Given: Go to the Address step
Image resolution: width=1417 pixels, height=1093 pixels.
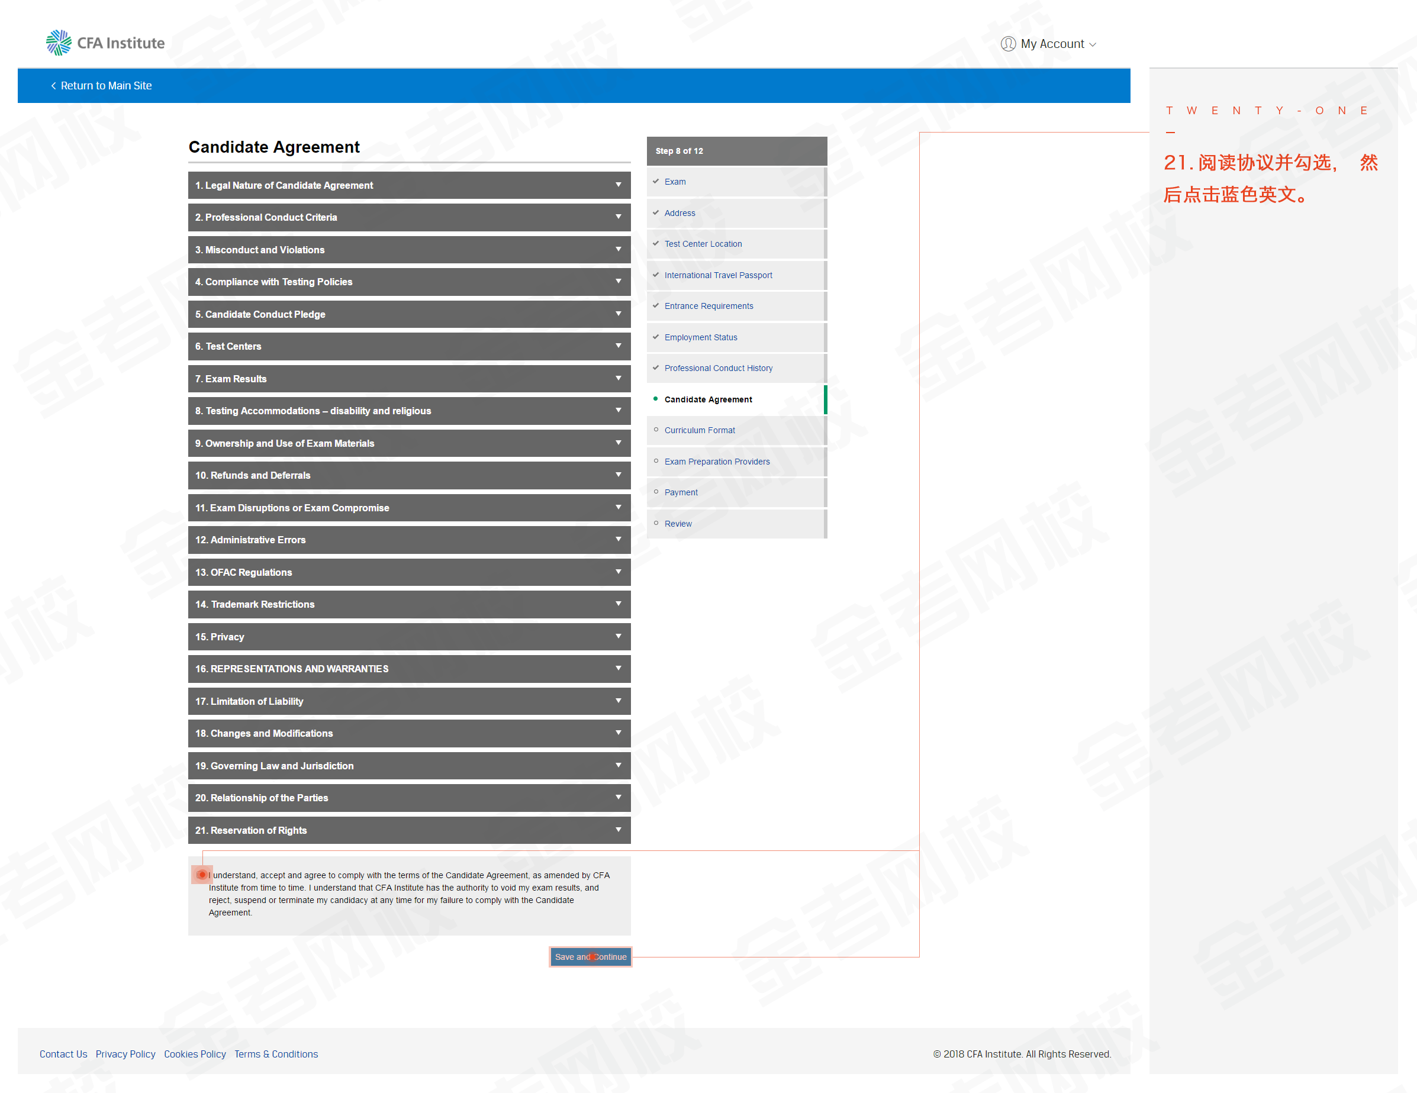Looking at the screenshot, I should coord(736,213).
